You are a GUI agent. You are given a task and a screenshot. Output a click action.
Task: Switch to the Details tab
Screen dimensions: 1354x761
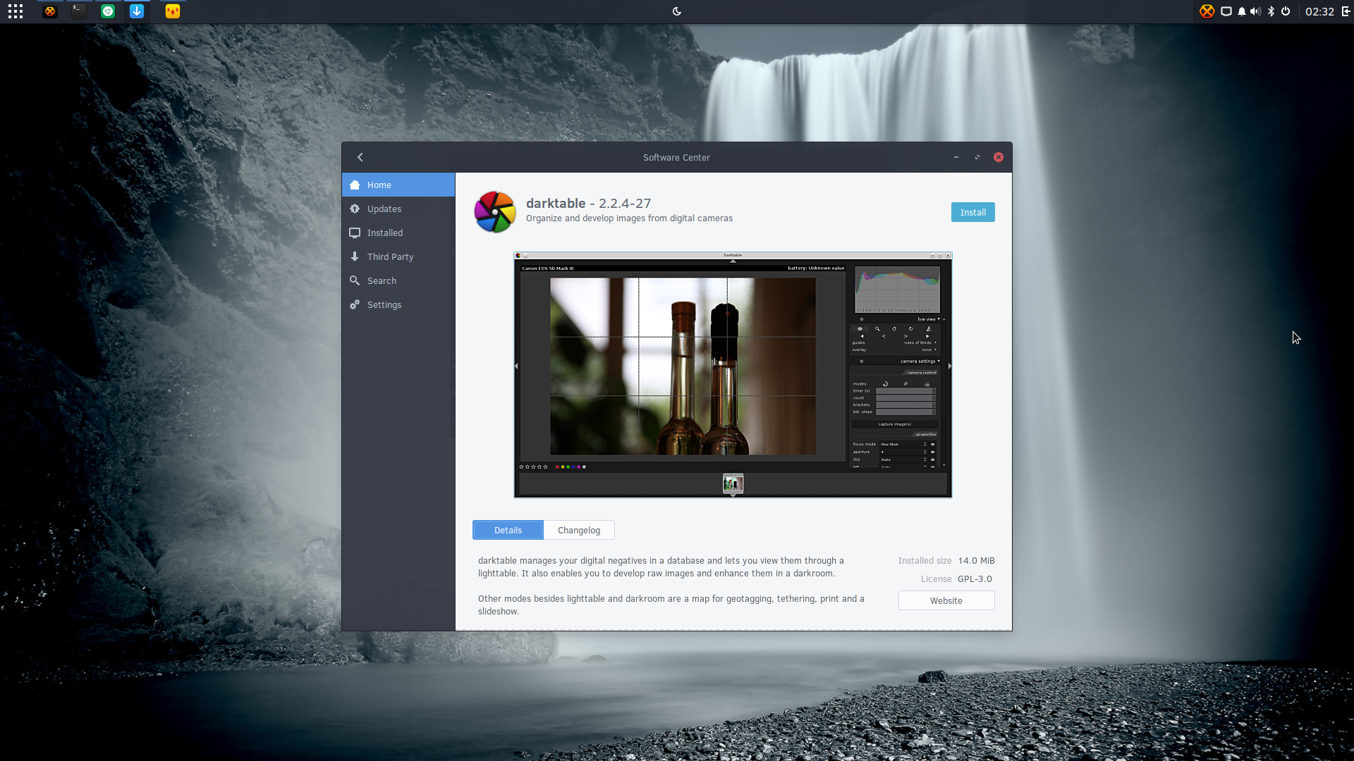click(x=508, y=530)
